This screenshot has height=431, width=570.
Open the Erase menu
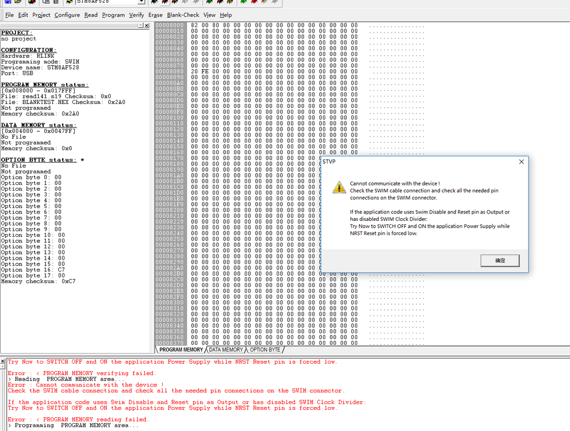[x=155, y=15]
